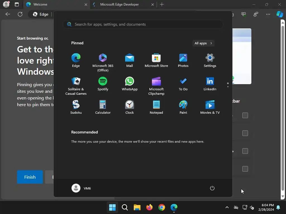Screen dimensions: 286x214
Task: Open Browser essentials heart icon
Action: pos(244,14)
